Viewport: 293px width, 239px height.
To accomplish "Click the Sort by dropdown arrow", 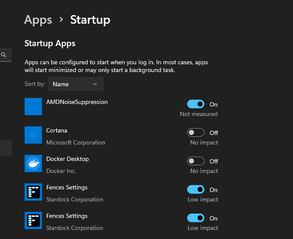I will [x=95, y=84].
